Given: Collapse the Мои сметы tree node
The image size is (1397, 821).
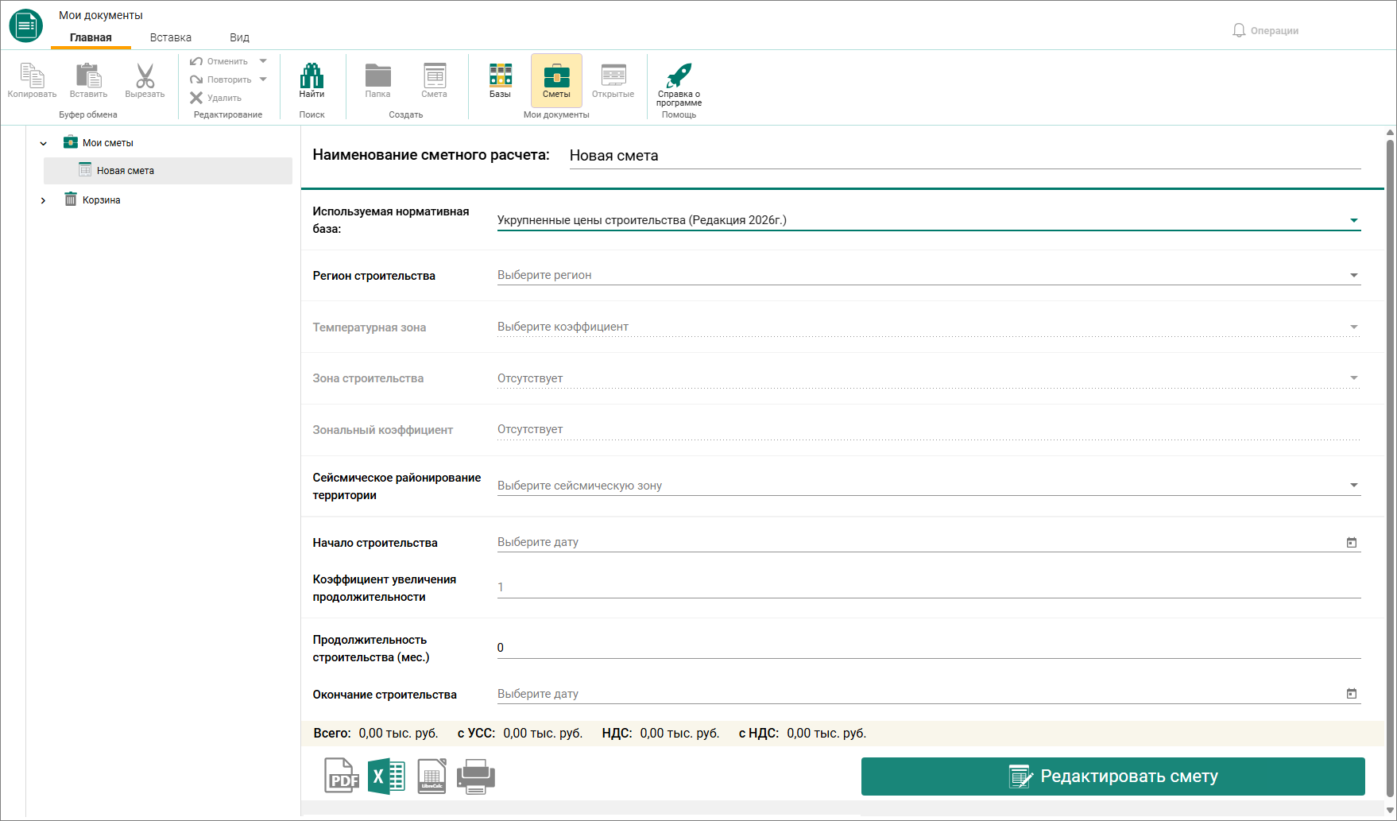Looking at the screenshot, I should tap(44, 143).
